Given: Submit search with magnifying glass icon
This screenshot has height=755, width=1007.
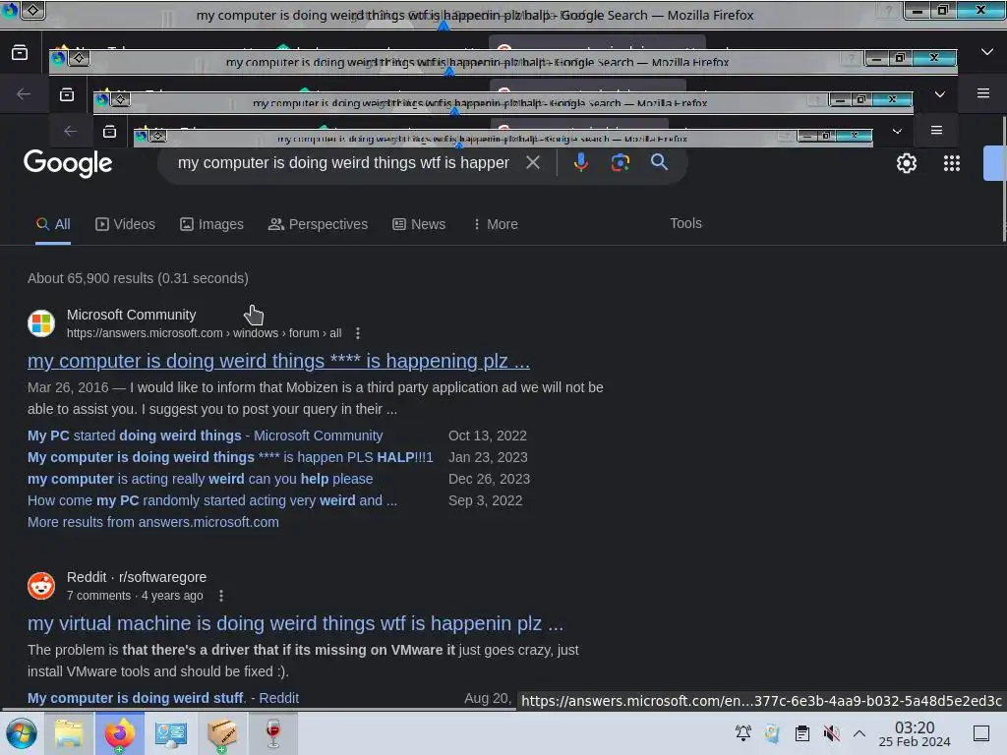Looking at the screenshot, I should 659,162.
